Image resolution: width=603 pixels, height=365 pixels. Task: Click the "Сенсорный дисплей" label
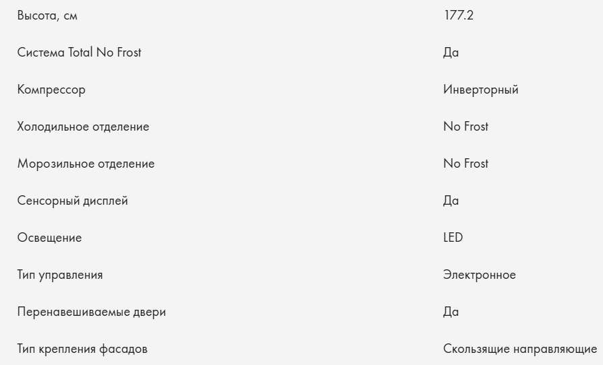click(72, 201)
